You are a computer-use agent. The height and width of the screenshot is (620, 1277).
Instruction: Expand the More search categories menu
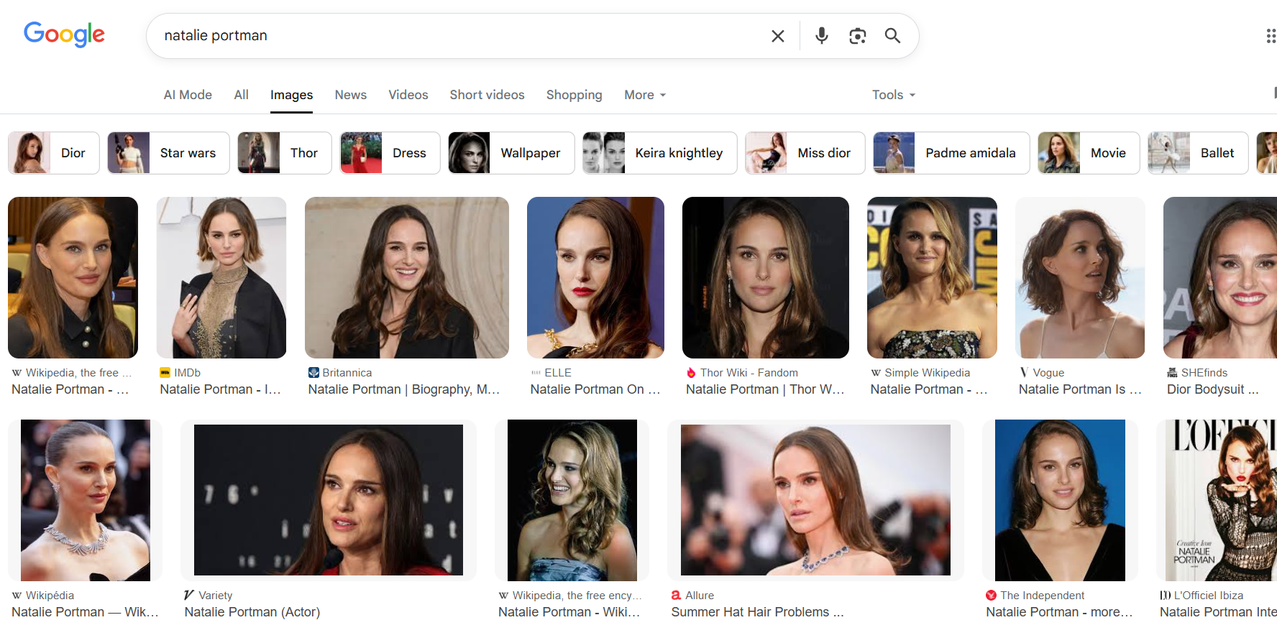pos(645,95)
